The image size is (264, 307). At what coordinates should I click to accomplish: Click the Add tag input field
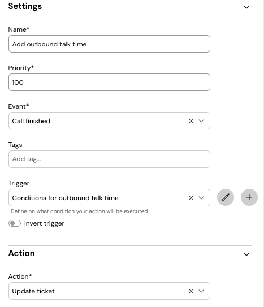tap(110, 159)
